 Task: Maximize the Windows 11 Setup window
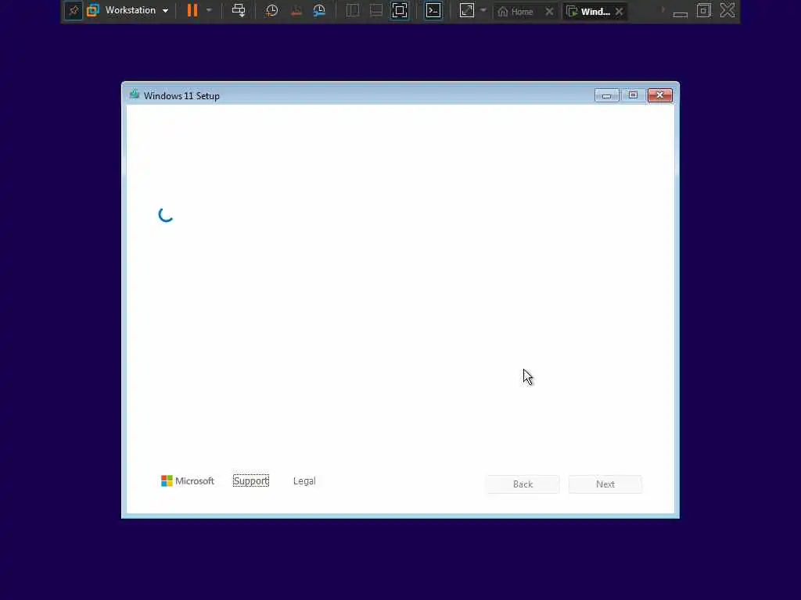[633, 95]
